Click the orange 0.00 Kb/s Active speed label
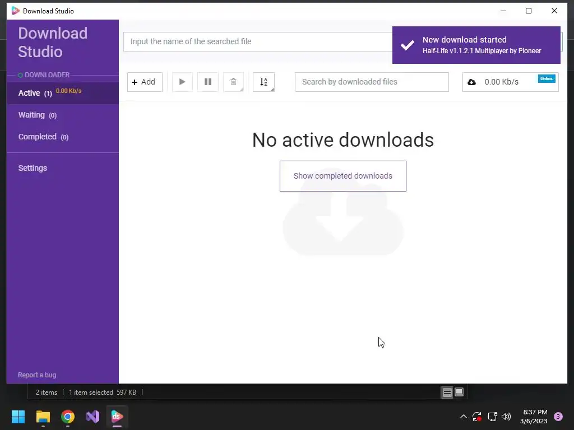574x430 pixels. [69, 91]
